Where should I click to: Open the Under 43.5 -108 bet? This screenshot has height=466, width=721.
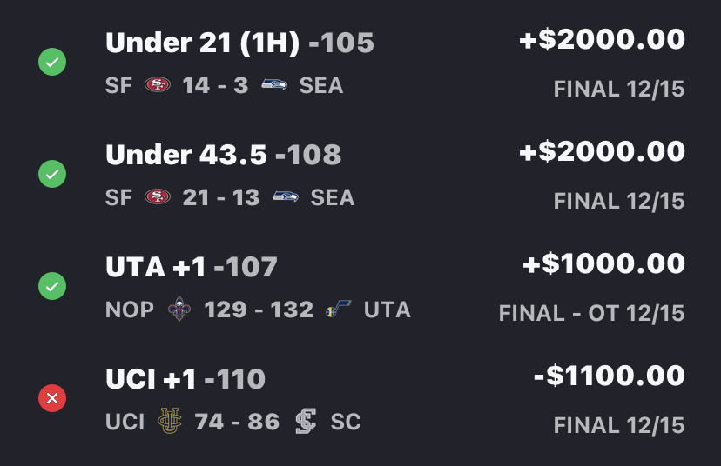223,154
